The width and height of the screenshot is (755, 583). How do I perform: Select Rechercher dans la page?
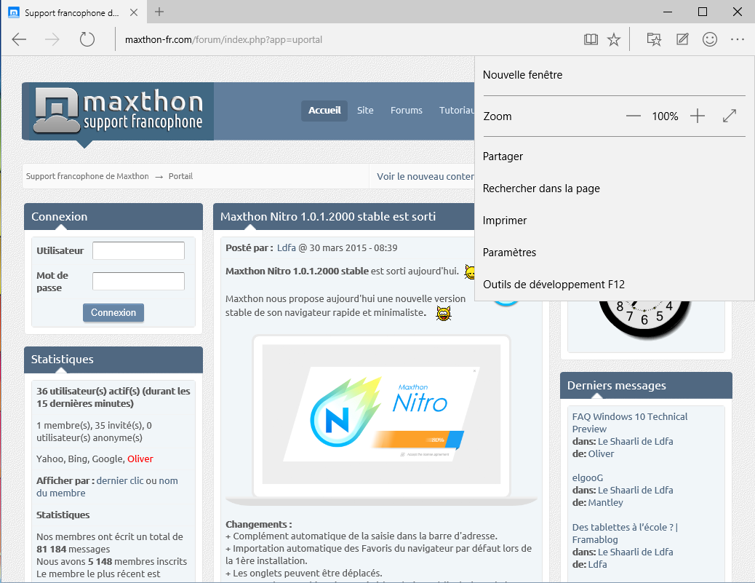(614, 189)
